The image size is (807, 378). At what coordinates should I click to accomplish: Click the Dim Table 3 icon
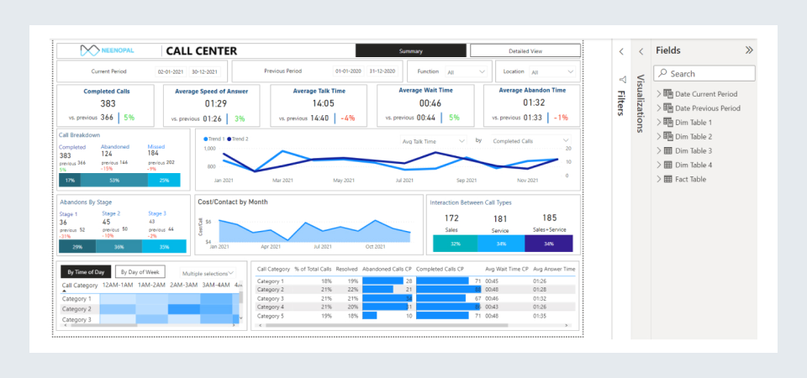coord(668,150)
